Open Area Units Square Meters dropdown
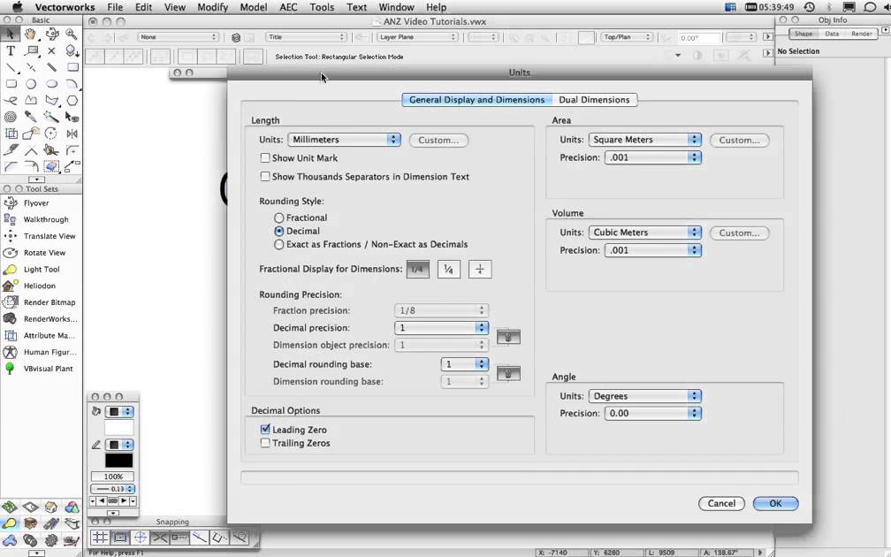Screen dimensions: 891x557 645,140
